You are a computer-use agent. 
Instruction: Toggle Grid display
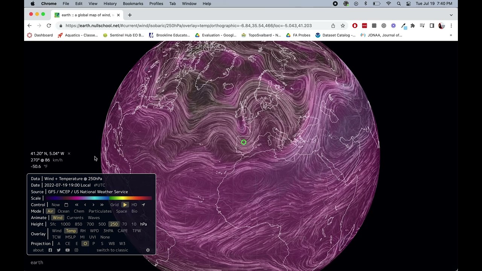[x=114, y=205]
